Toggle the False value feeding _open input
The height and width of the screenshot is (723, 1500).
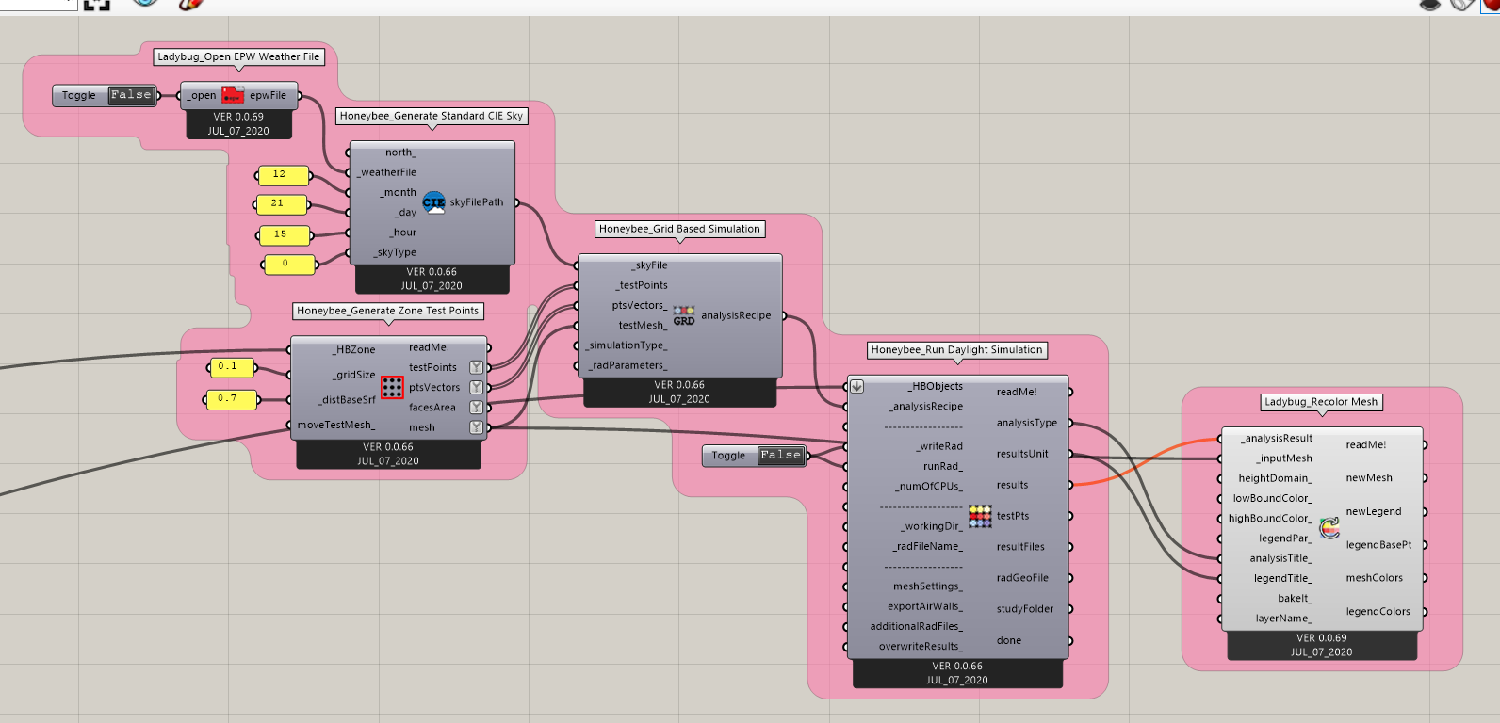[131, 95]
